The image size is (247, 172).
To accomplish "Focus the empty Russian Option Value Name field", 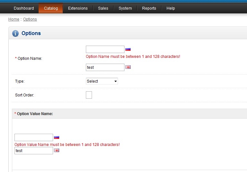I will [x=34, y=137].
